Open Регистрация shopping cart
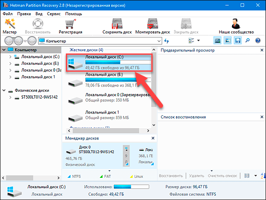 click(70, 26)
